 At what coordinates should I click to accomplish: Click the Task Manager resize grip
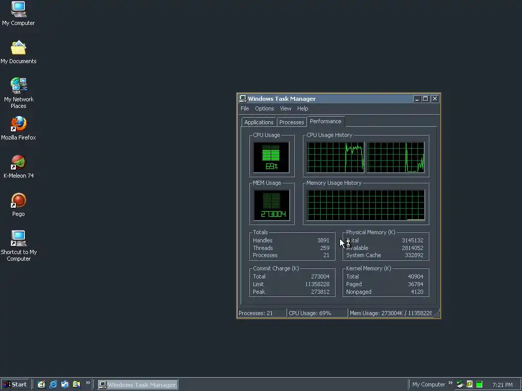coord(437,314)
